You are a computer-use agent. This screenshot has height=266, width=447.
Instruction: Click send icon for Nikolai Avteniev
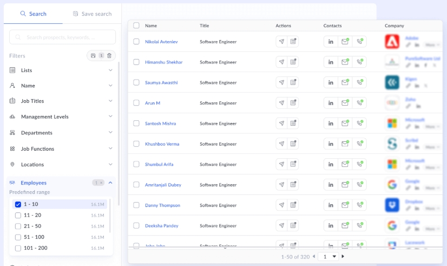(281, 42)
